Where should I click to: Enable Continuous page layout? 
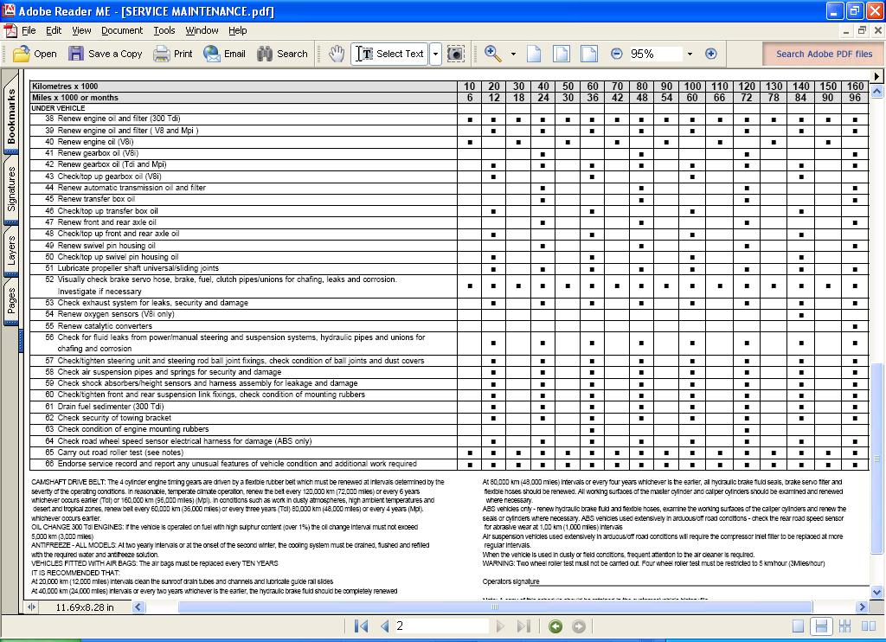point(821,626)
